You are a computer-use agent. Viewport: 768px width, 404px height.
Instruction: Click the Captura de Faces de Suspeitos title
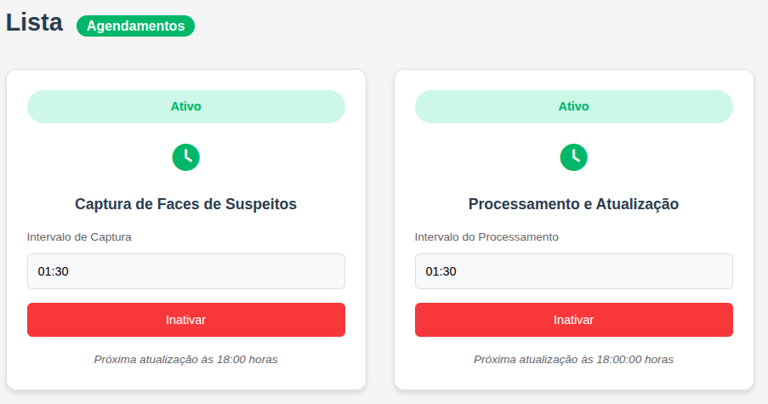point(185,204)
